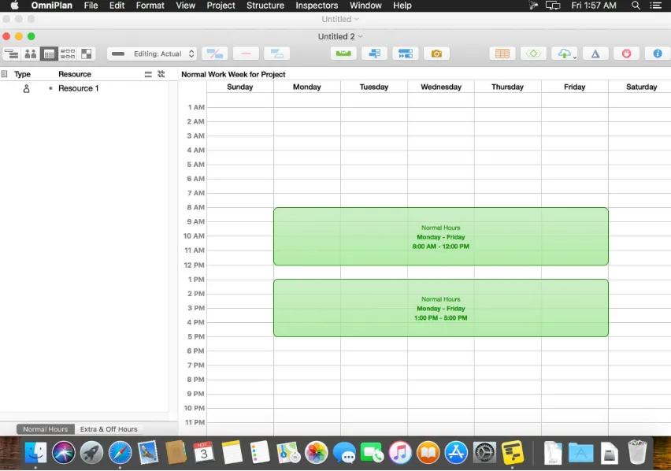Screen dimensions: 671x471
Task: Click the 12 PM time label
Action: tap(194, 265)
